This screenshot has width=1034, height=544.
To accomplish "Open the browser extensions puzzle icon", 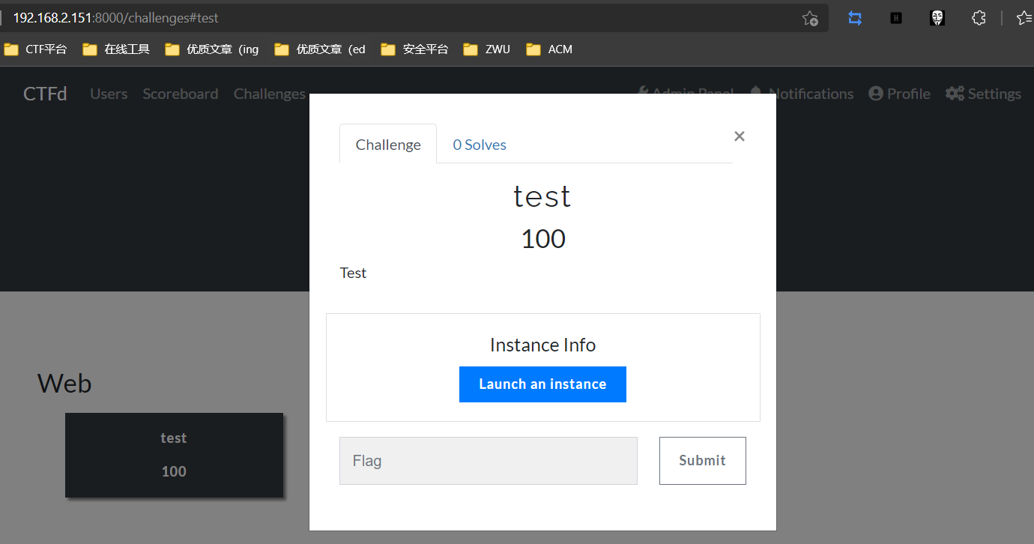I will (979, 18).
